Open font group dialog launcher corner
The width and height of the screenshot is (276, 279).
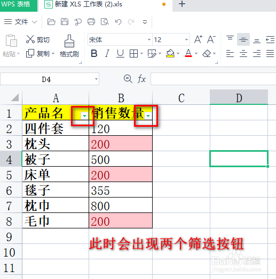tap(216, 63)
